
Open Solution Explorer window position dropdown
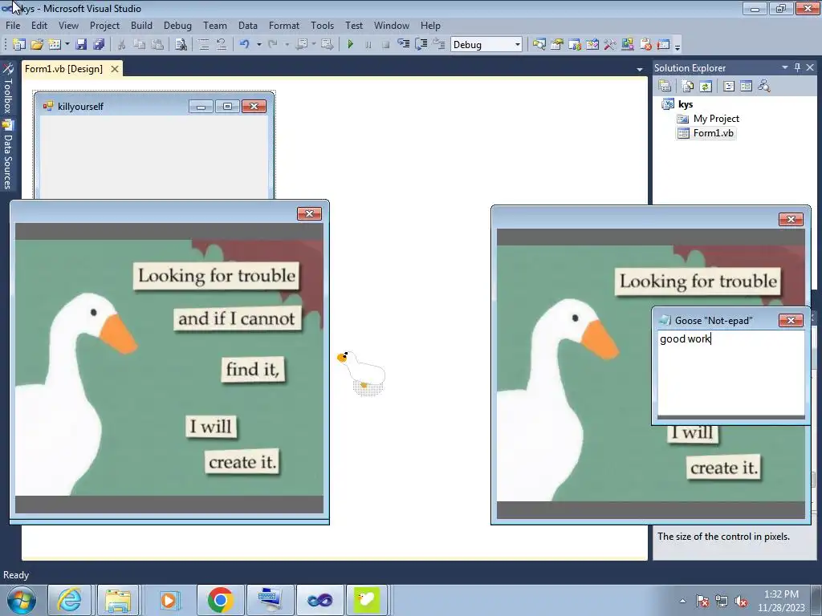[785, 67]
